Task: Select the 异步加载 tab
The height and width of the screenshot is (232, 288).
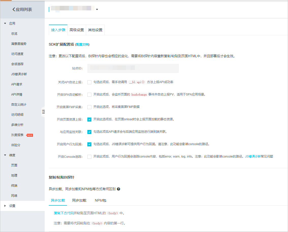Action: tap(58, 200)
